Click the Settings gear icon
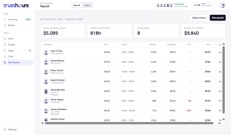The height and width of the screenshot is (135, 231). [5, 130]
